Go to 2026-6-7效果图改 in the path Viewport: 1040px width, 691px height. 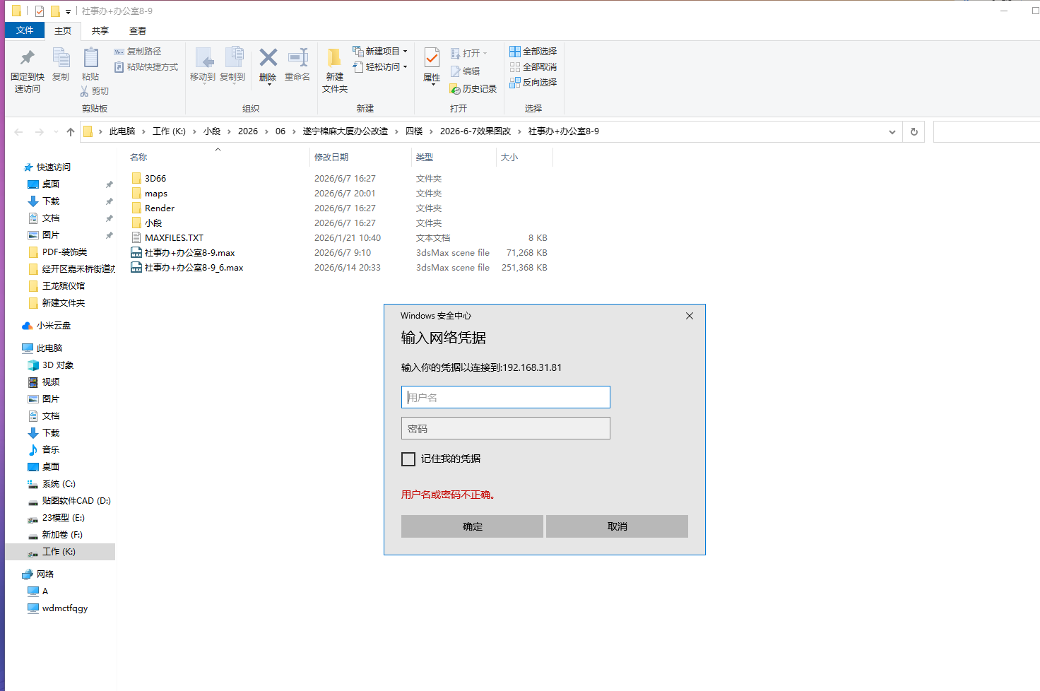pyautogui.click(x=475, y=131)
